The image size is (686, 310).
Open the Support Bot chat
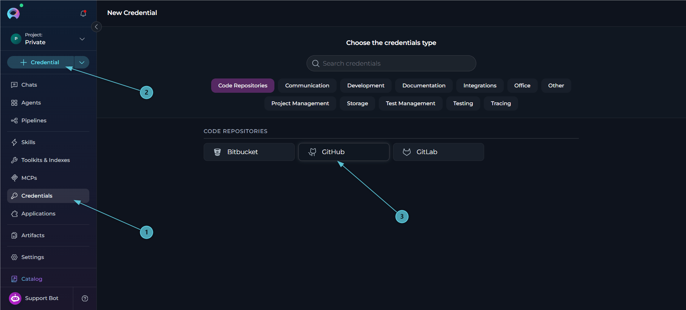(36, 298)
